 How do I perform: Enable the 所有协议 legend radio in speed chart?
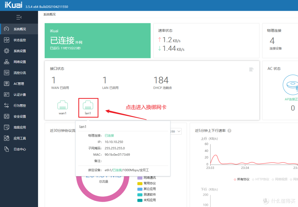[x=240, y=179]
